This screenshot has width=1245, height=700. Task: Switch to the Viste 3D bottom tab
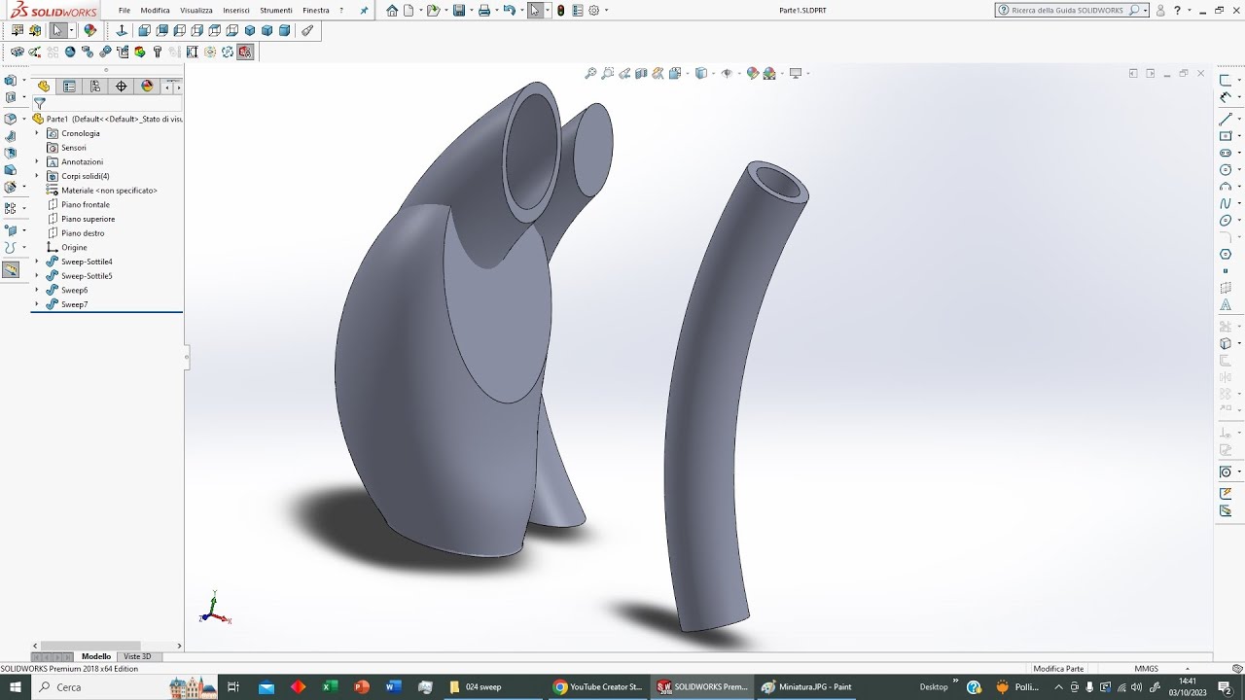click(137, 656)
